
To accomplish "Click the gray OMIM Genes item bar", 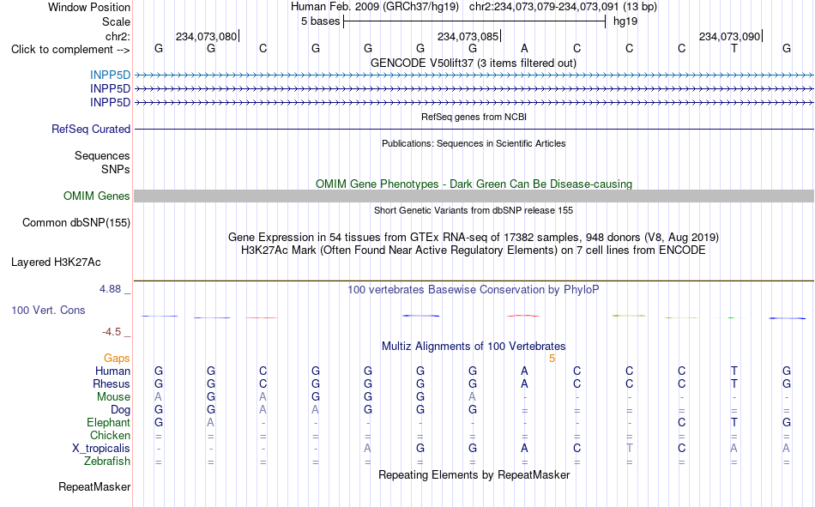I will tap(474, 196).
